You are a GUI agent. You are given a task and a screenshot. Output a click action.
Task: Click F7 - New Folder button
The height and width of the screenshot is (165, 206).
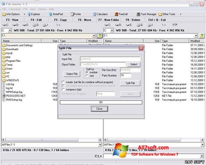pos(109,20)
